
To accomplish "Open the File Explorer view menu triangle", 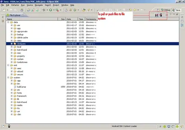I will pos(171,14).
